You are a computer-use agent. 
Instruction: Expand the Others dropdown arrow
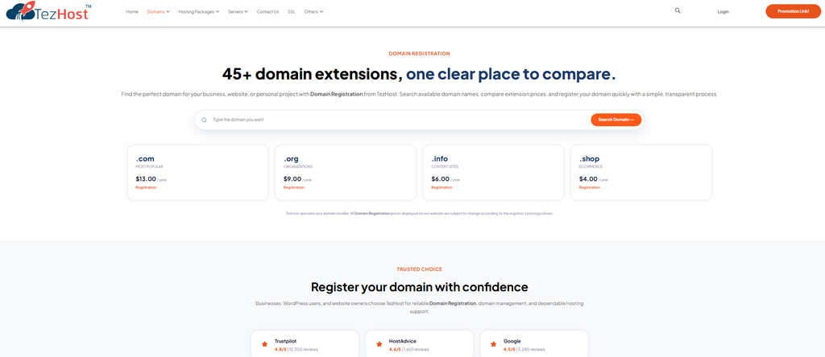click(x=321, y=11)
